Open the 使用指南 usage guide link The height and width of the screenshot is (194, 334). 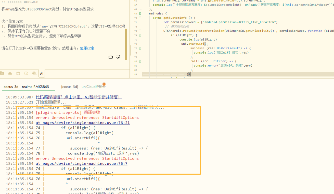tap(87, 48)
